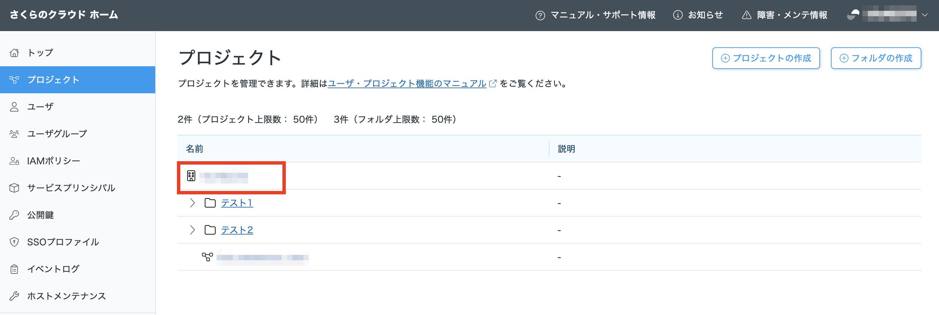Click the group icon beside ユーザグループ
The height and width of the screenshot is (315, 939).
14,134
